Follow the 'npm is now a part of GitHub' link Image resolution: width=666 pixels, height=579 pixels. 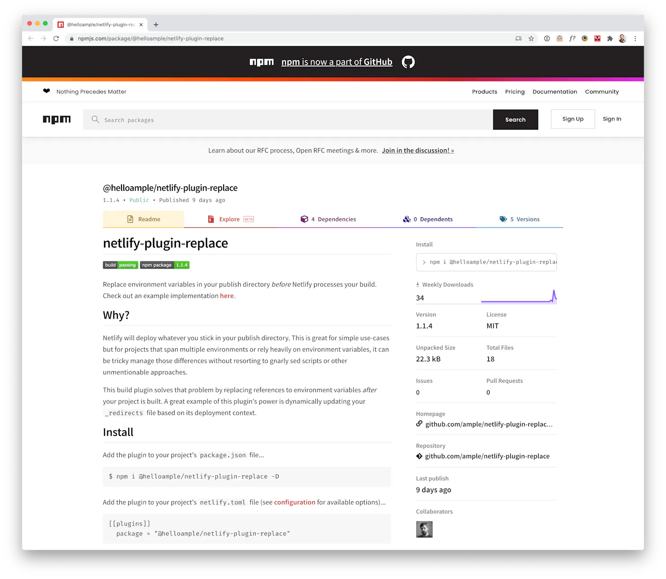pyautogui.click(x=337, y=62)
